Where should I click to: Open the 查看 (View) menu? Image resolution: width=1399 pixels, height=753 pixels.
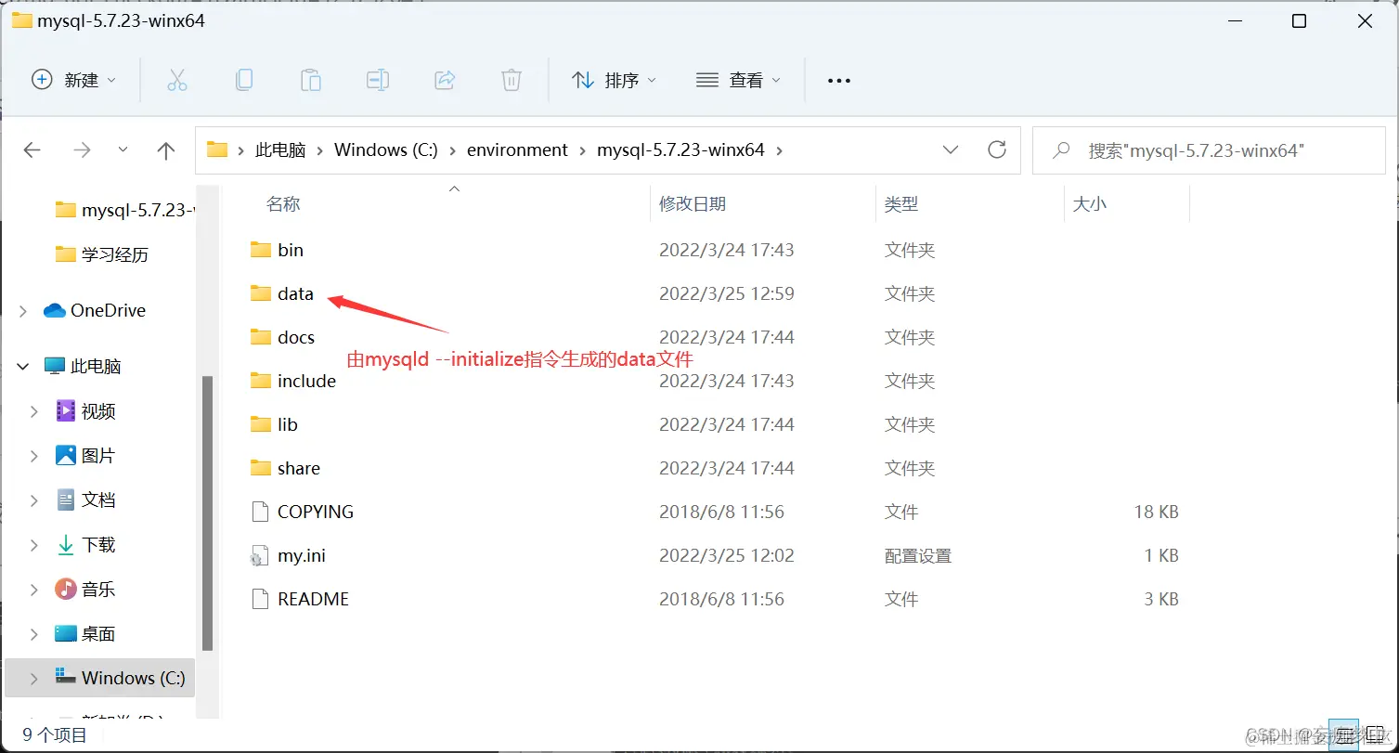tap(738, 80)
